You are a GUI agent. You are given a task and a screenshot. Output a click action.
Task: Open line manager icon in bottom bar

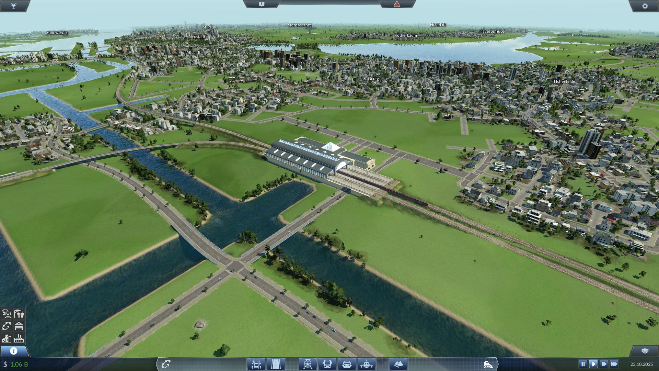coord(166,364)
